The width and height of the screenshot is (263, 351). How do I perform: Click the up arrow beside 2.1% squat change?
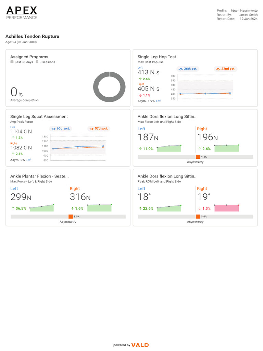(13, 154)
